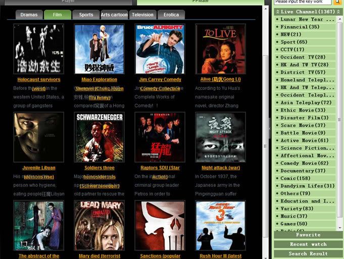Open Miao Exploration movie poster

pyautogui.click(x=100, y=49)
